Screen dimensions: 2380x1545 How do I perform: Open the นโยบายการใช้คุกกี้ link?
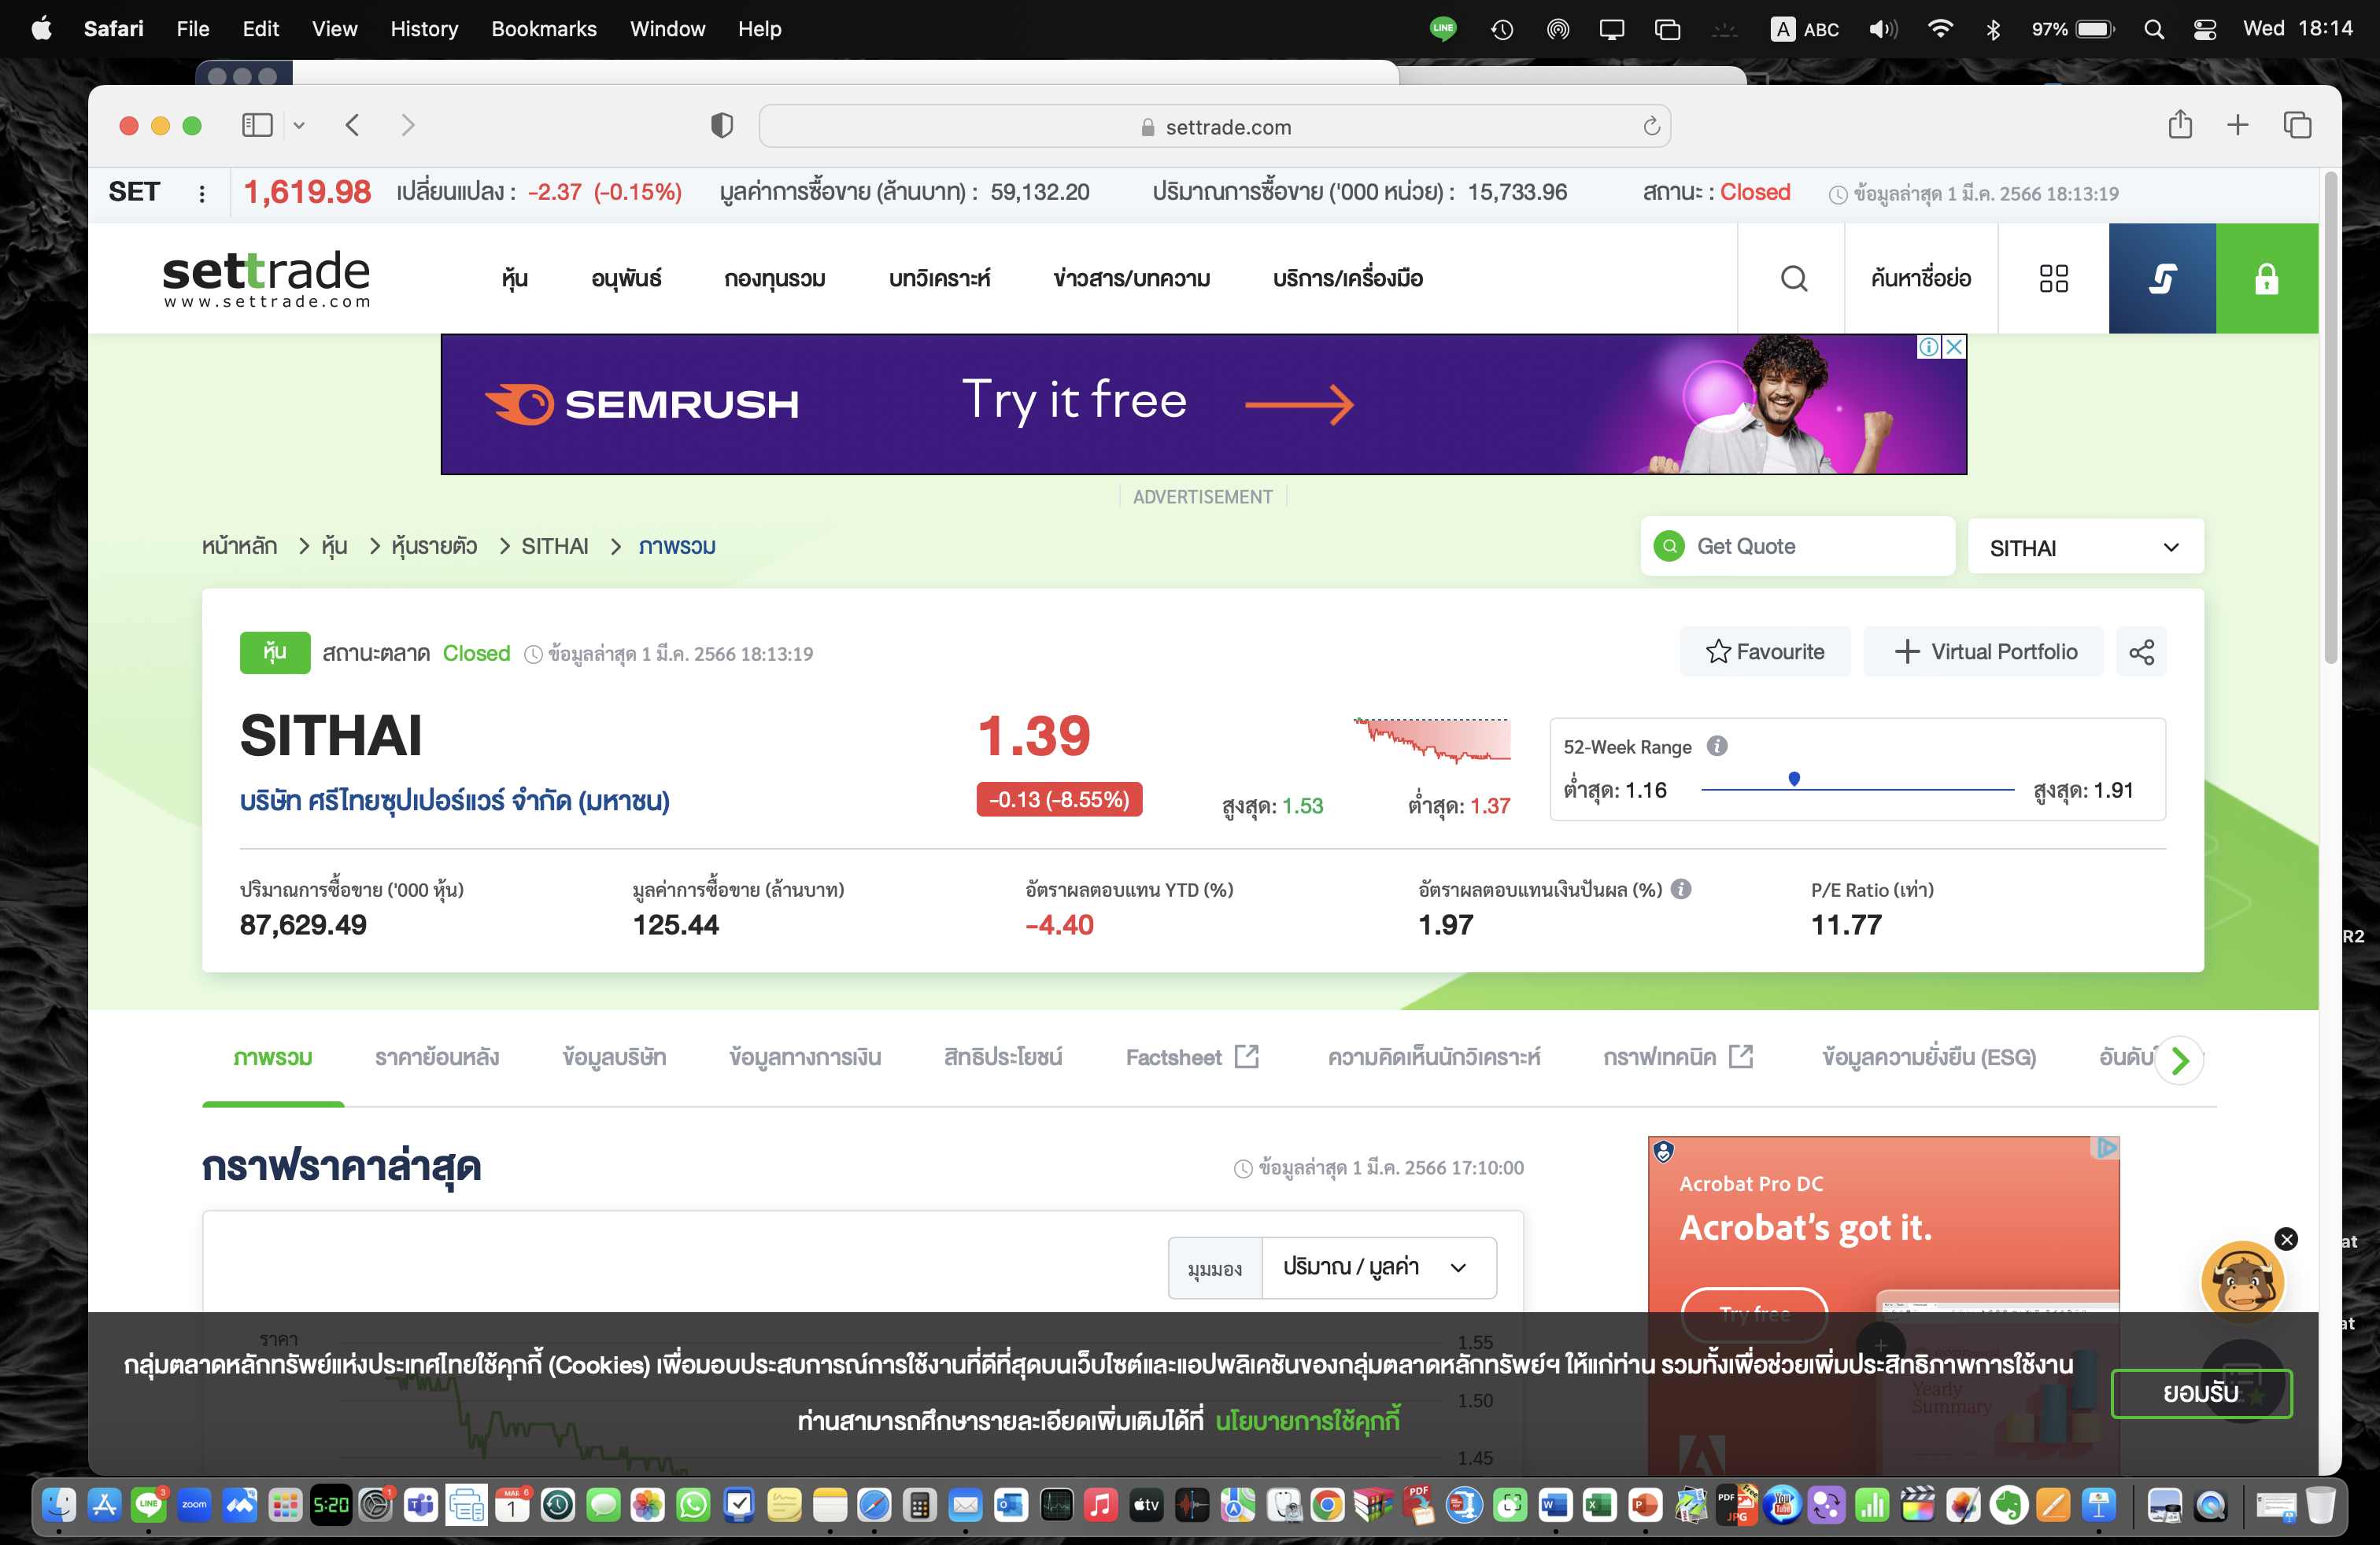click(1308, 1420)
